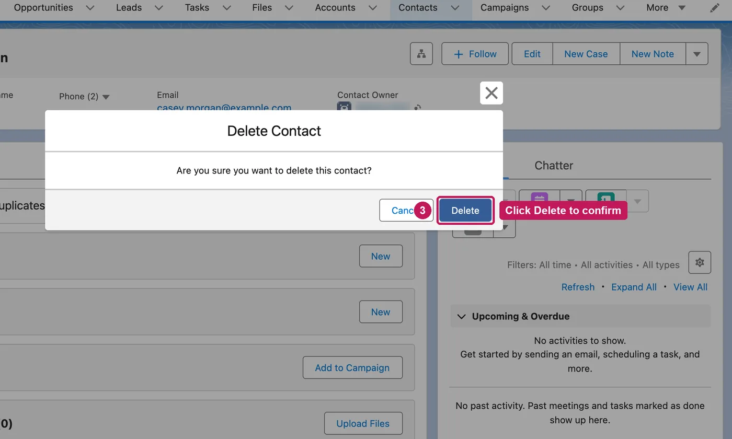This screenshot has height=439, width=732.
Task: Expand the Contacts tab chevron menu
Action: [x=455, y=8]
